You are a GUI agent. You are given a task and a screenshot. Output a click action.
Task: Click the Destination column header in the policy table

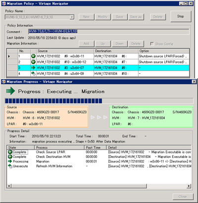click(116, 51)
